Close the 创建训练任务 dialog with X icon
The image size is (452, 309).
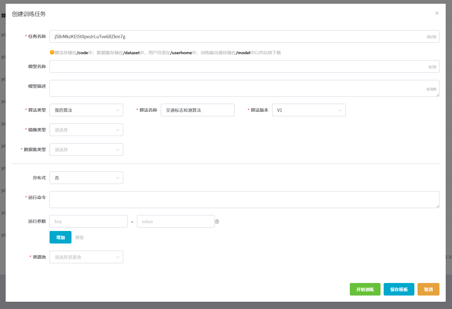(x=437, y=13)
